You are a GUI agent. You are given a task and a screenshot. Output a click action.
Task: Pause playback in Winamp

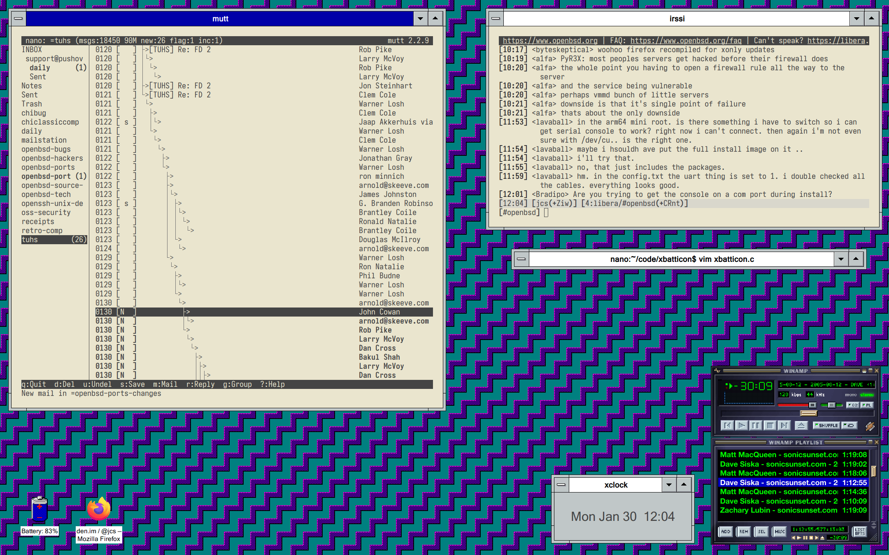pyautogui.click(x=756, y=425)
